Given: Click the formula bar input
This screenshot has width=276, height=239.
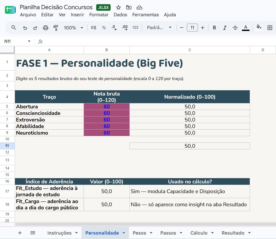Looking at the screenshot, I should 159,41.
